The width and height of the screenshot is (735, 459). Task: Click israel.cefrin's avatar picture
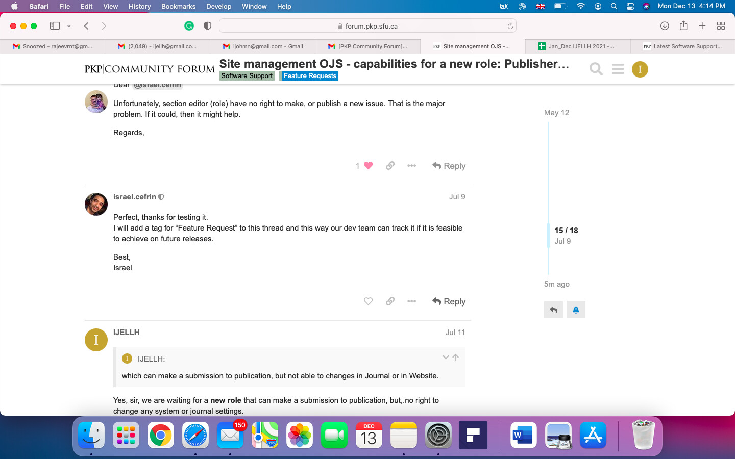pyautogui.click(x=96, y=204)
